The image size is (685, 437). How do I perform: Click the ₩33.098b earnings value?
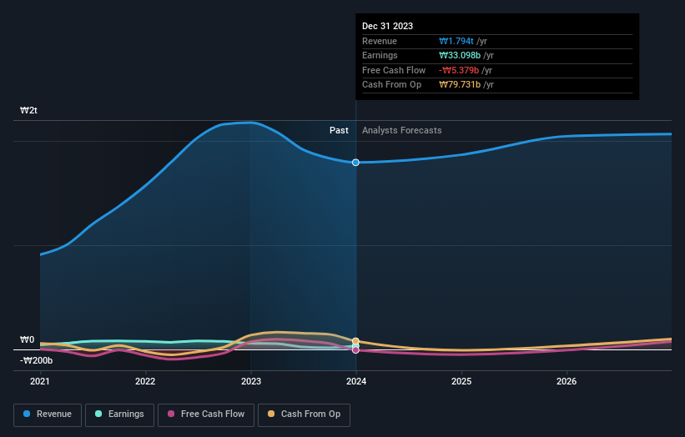pos(460,55)
